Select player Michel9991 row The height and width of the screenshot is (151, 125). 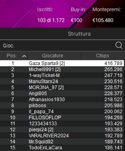coord(62,69)
